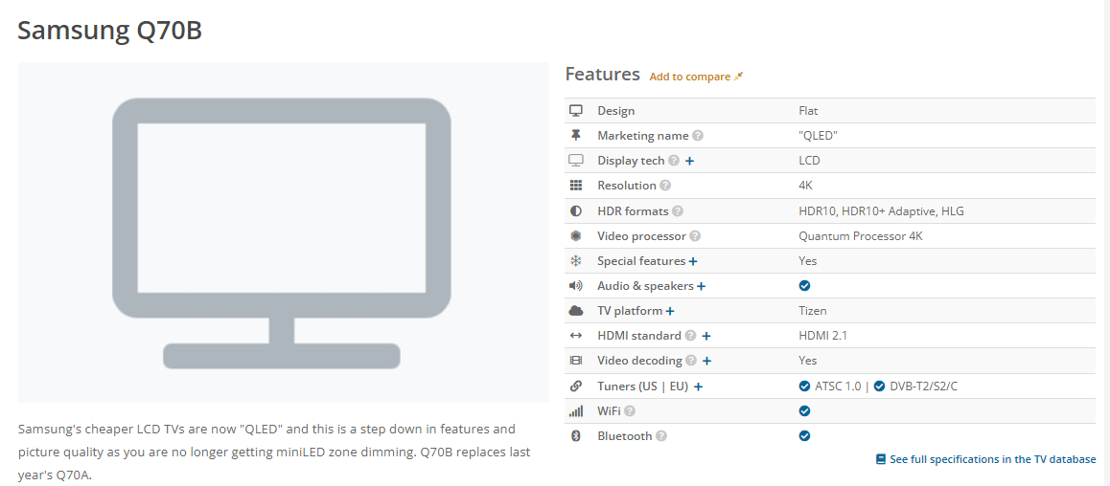The width and height of the screenshot is (1110, 486).
Task: Click the signal bars icon beside WiFi
Action: coord(575,411)
